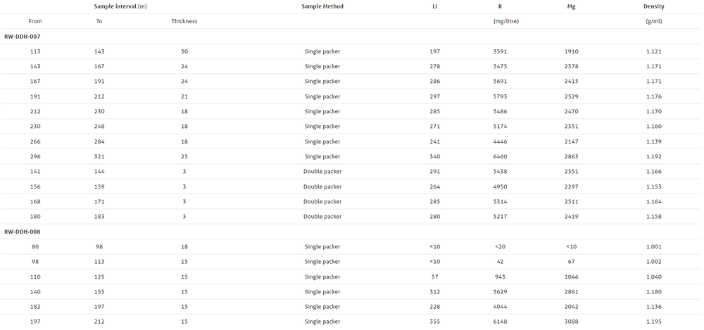Click the Sample Interval (m) column header
This screenshot has width=704, height=330.
(120, 6)
